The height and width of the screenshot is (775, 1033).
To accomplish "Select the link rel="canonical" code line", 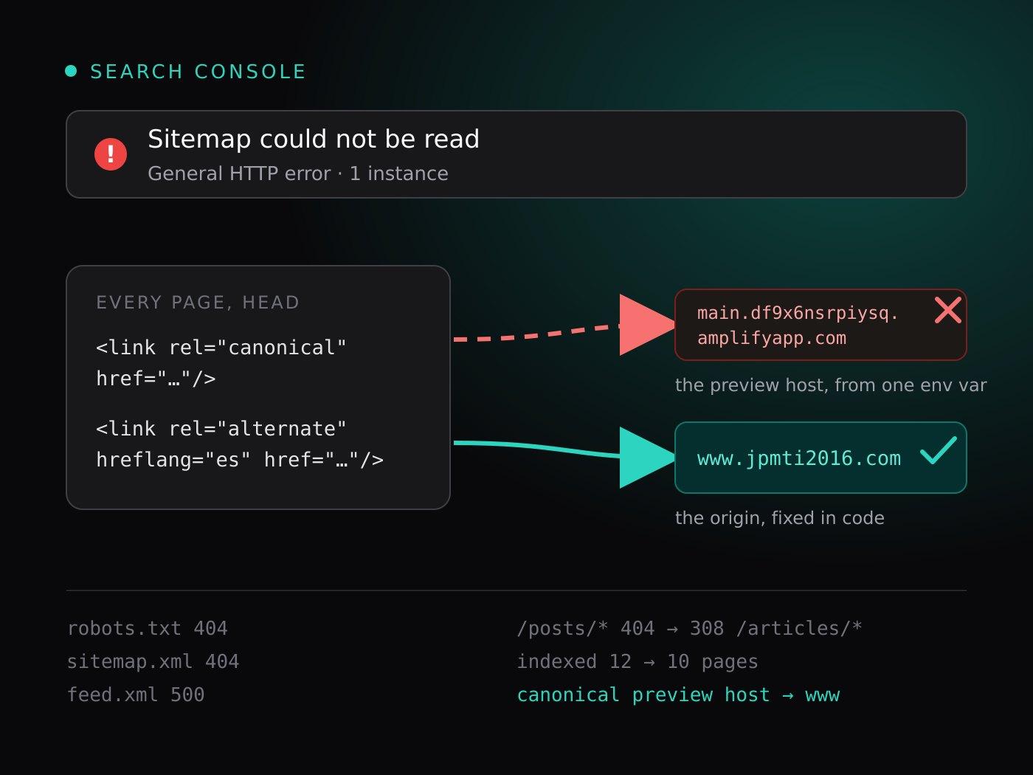I will coord(221,362).
